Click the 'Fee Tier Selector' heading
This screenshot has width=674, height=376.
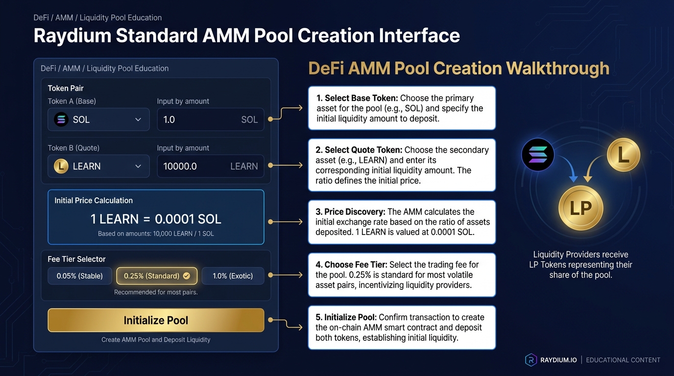(x=77, y=259)
